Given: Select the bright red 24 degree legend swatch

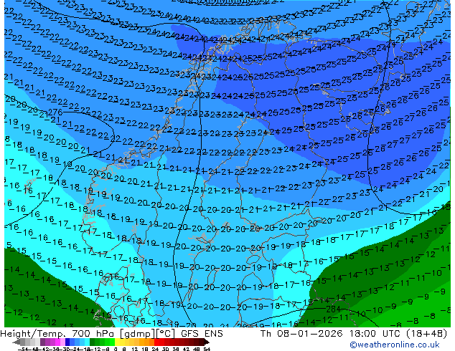Looking at the screenshot, I should [x=156, y=342].
